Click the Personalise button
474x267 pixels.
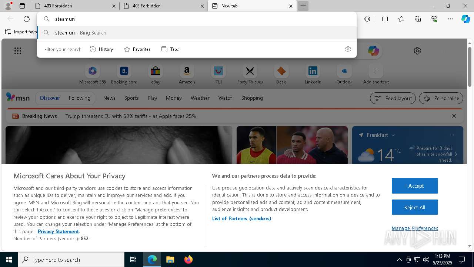tap(441, 98)
